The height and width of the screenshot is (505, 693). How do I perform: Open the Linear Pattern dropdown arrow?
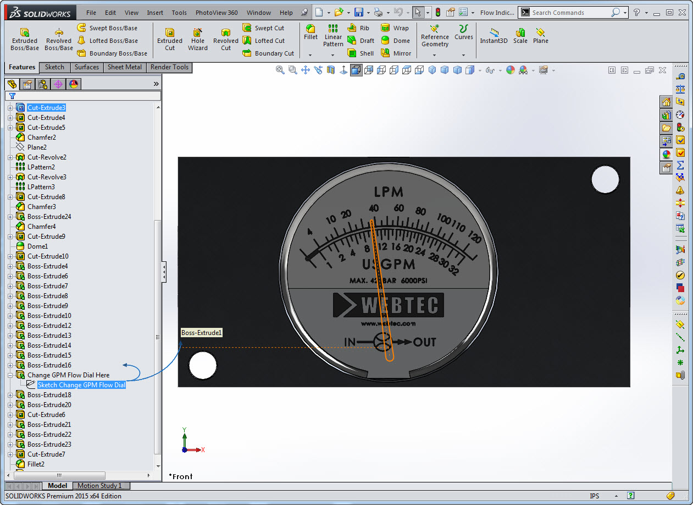[x=333, y=55]
